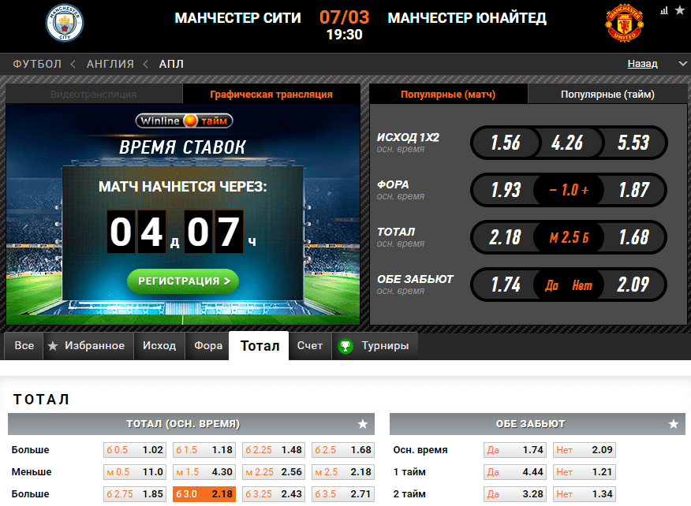
Task: Switch to the Популярные (тайм) tab
Action: tap(607, 95)
